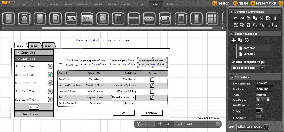Click the Paste icon before the scissors
Image resolution: width=284 pixels, height=132 pixels.
[x=255, y=18]
